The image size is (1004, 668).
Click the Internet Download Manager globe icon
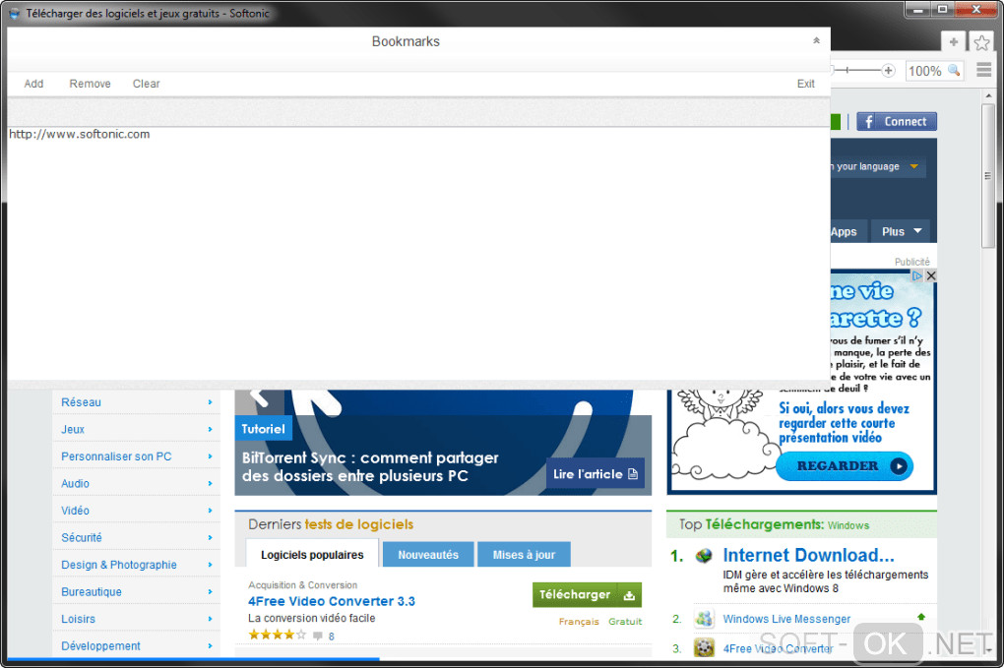pyautogui.click(x=704, y=556)
